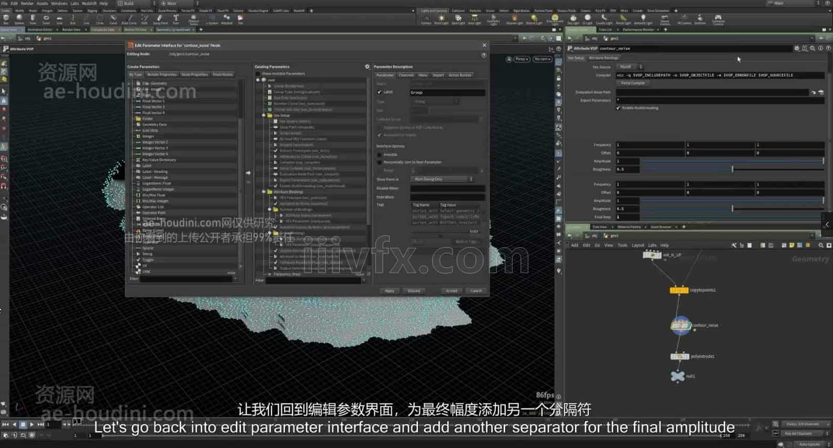Click the parameter pane gear icon
The height and width of the screenshot is (448, 833).
(797, 48)
